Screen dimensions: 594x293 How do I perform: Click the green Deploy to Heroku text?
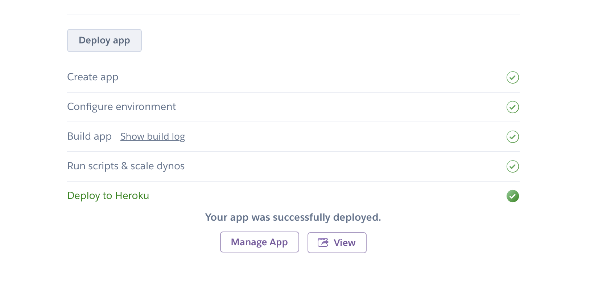point(108,196)
